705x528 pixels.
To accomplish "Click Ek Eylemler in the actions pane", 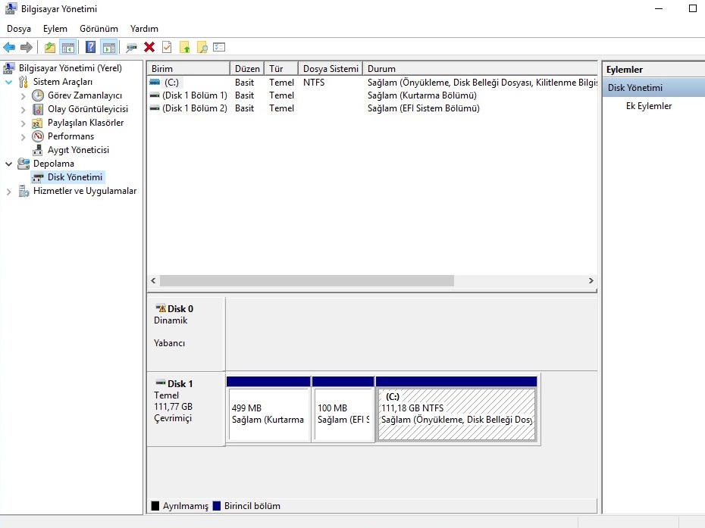I will pos(648,106).
